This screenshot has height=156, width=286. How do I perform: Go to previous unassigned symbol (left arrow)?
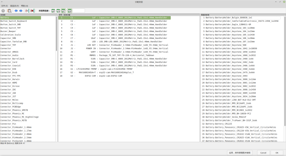pos(16,11)
